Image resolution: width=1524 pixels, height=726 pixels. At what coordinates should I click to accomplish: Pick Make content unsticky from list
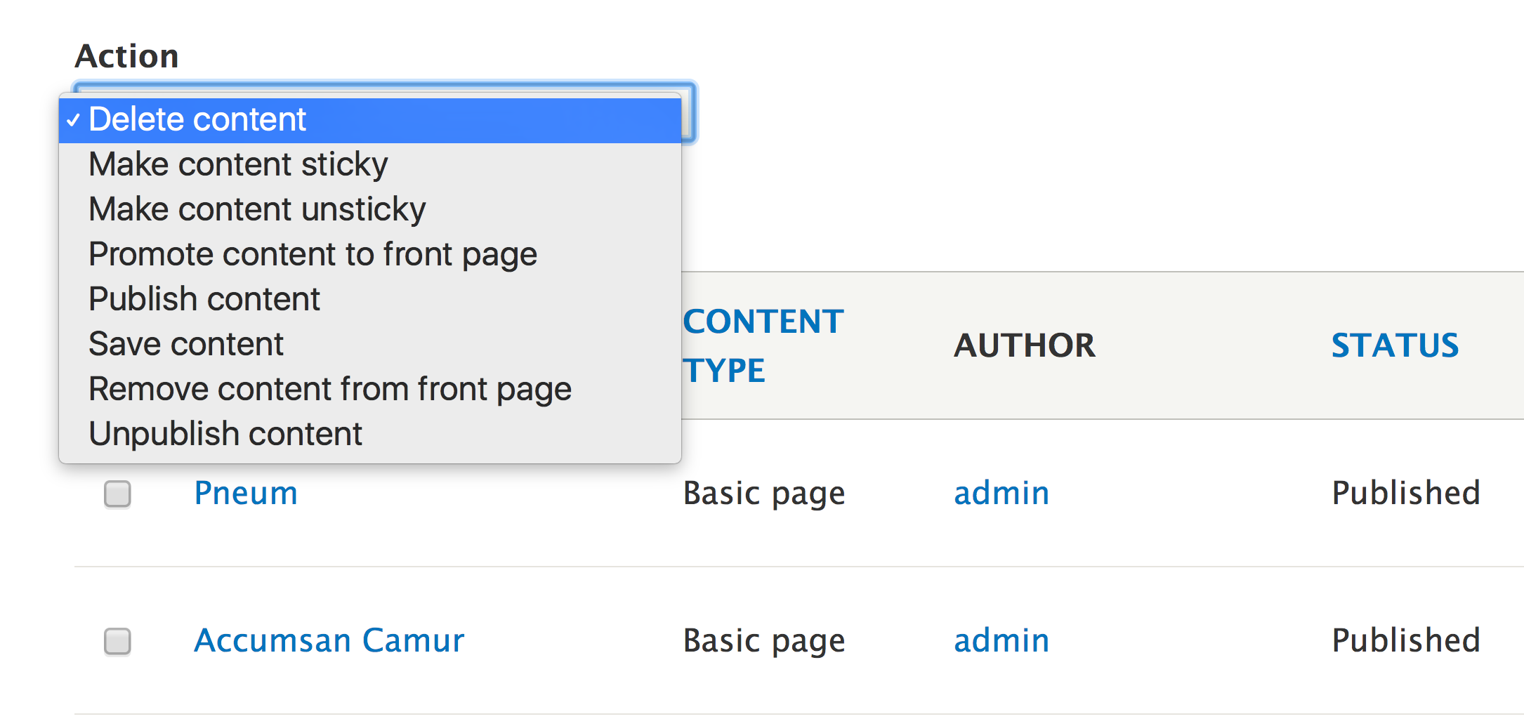[x=257, y=210]
